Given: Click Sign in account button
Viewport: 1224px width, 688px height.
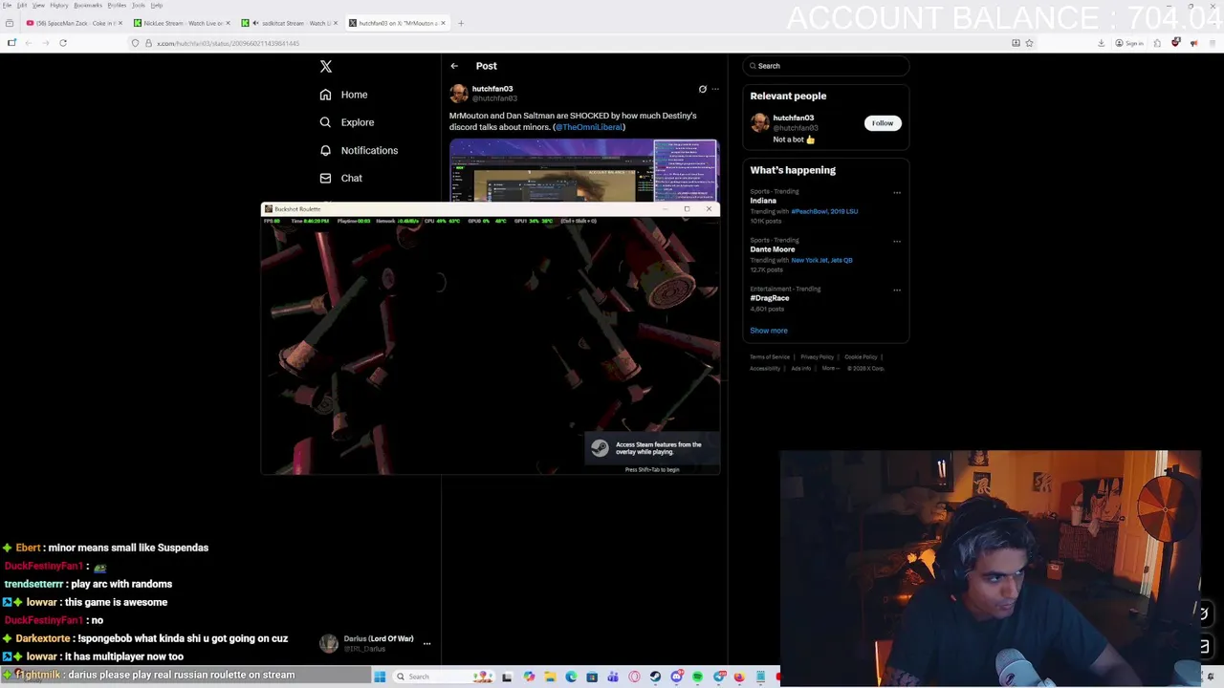Looking at the screenshot, I should click(1129, 43).
